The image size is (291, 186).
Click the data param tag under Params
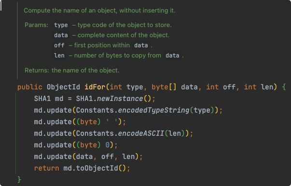pos(61,35)
